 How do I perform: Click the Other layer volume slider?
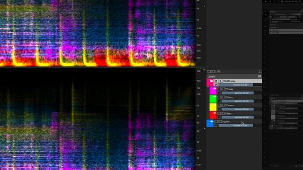point(240,126)
